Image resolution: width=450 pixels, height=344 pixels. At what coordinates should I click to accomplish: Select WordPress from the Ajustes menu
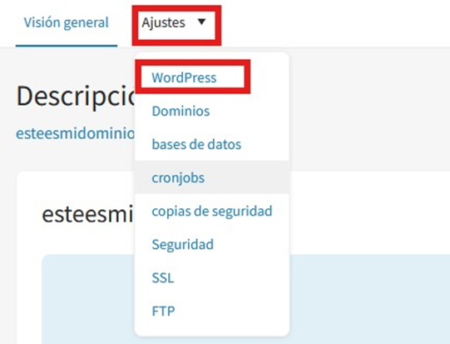click(184, 77)
